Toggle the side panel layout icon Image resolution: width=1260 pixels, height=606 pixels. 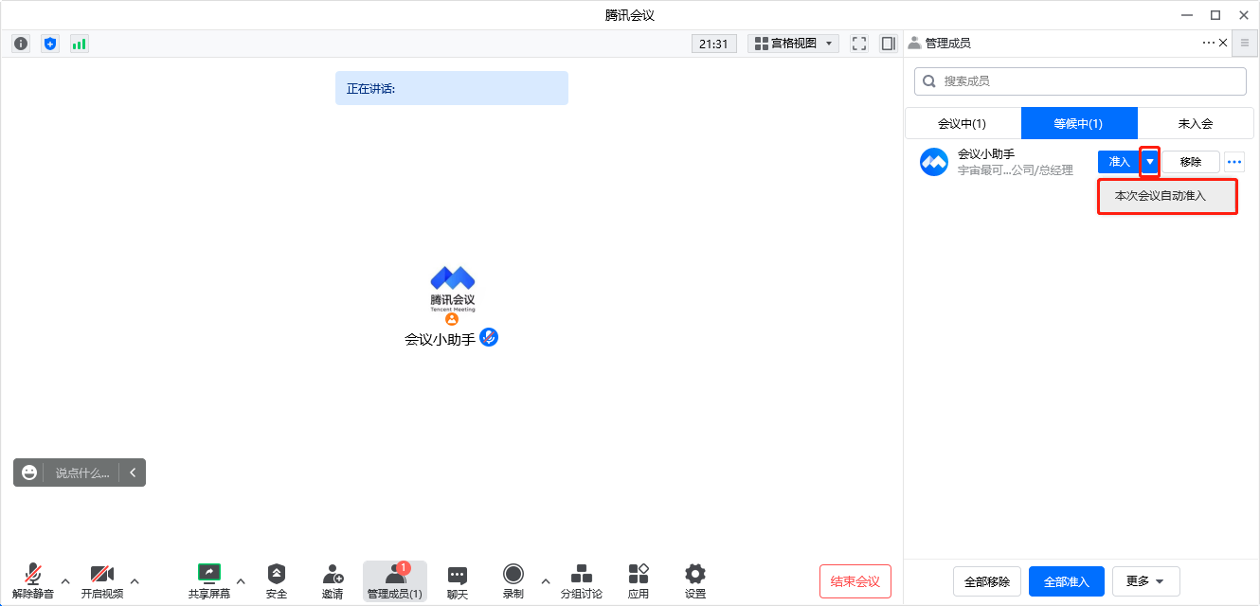click(889, 44)
